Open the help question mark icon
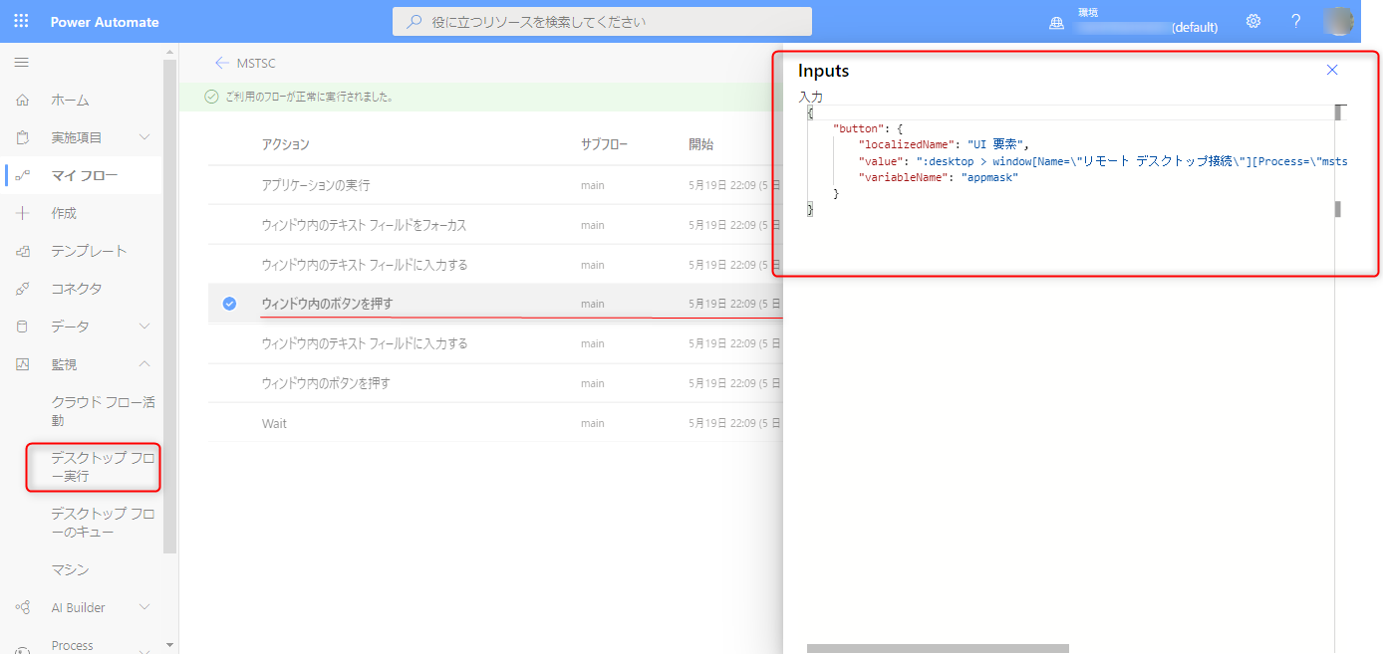The height and width of the screenshot is (654, 1383). click(x=1295, y=21)
